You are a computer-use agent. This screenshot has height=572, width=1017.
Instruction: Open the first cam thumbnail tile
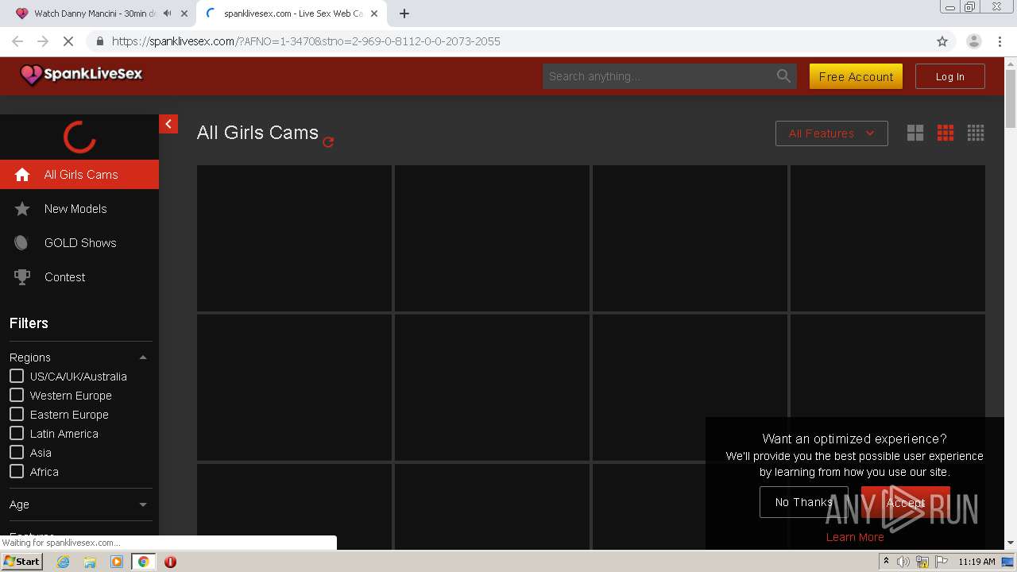point(294,238)
